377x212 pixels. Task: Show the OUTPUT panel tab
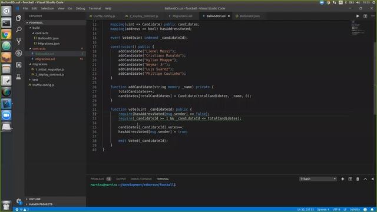coord(121,179)
